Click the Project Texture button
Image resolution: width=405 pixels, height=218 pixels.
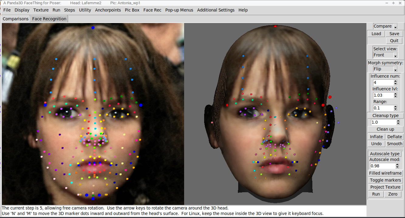tap(385, 187)
